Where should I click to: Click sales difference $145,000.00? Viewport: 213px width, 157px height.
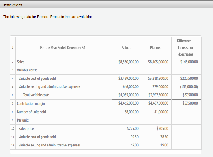click(189, 62)
